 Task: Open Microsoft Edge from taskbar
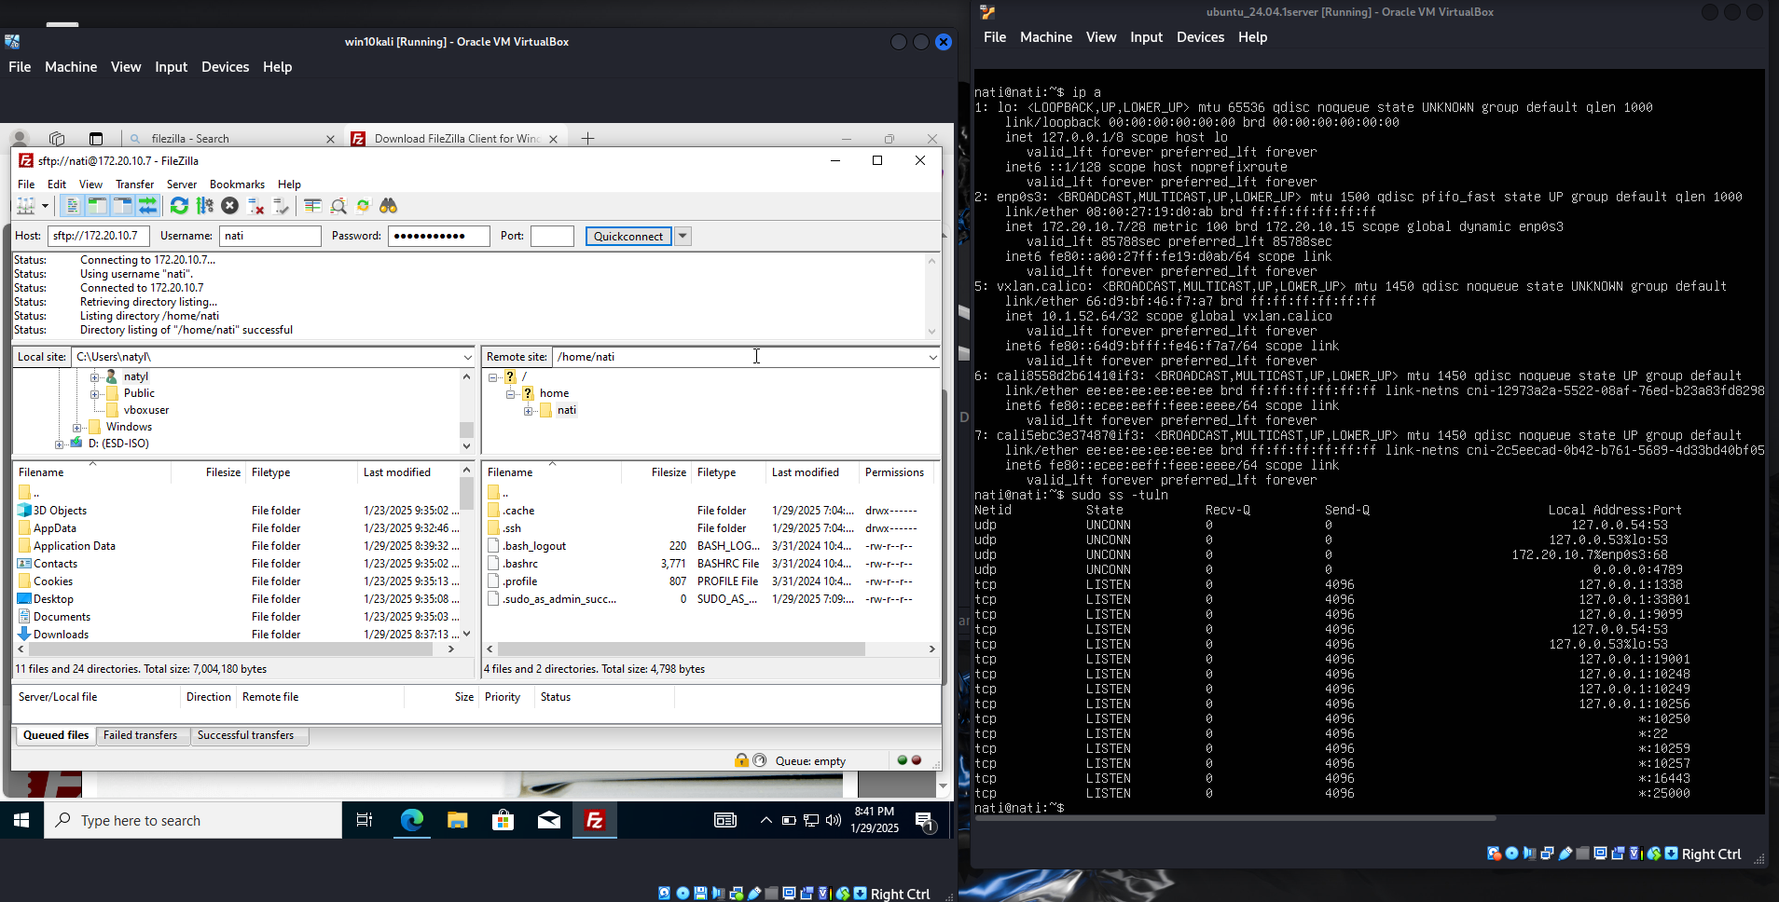point(411,820)
